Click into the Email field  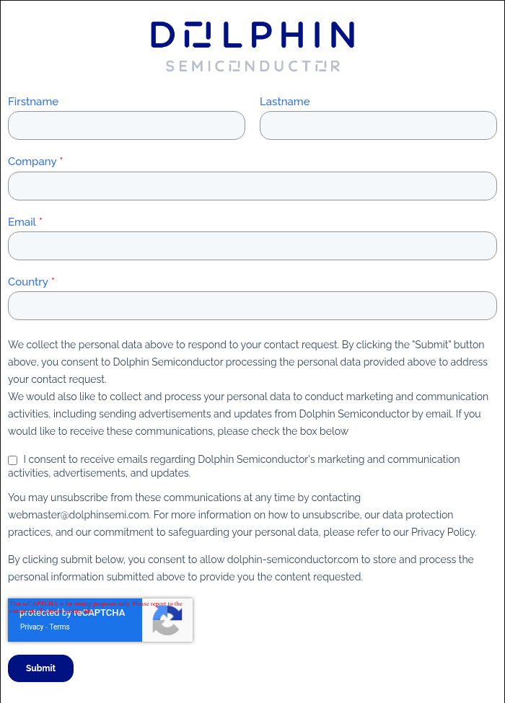pos(252,246)
